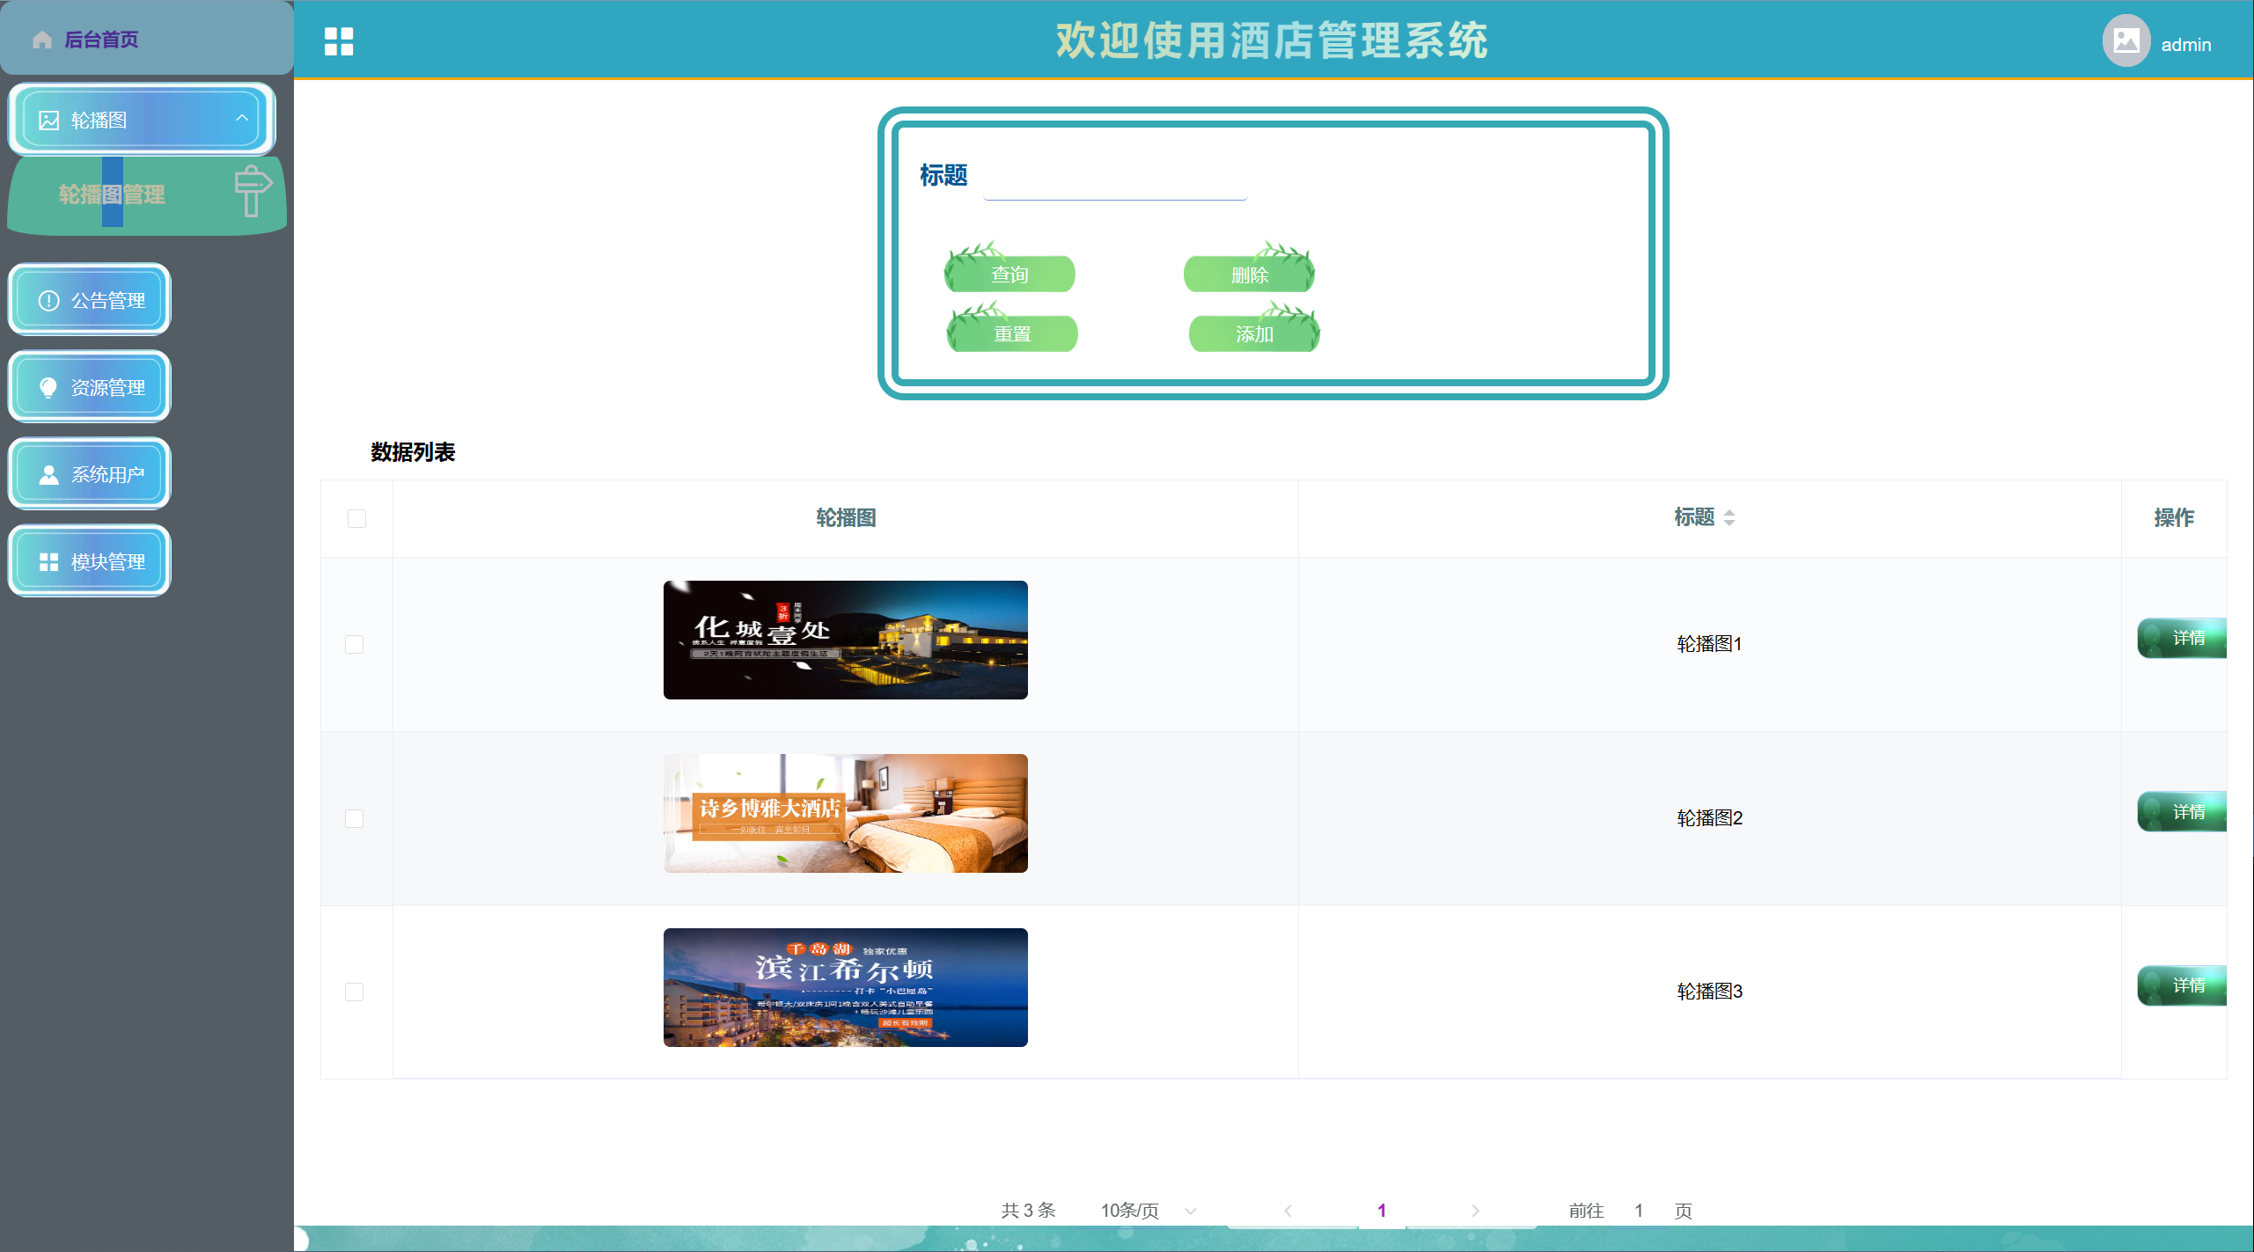2254x1252 pixels.
Task: Click the home icon beside 后台首页
Action: pos(42,40)
